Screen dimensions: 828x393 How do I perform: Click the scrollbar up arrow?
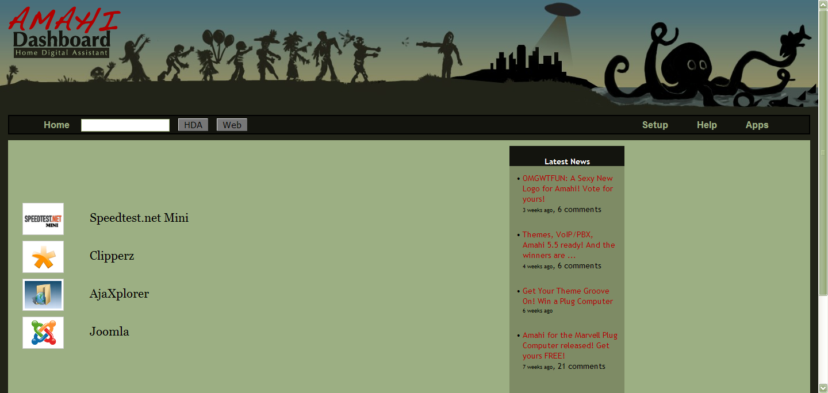pyautogui.click(x=823, y=5)
